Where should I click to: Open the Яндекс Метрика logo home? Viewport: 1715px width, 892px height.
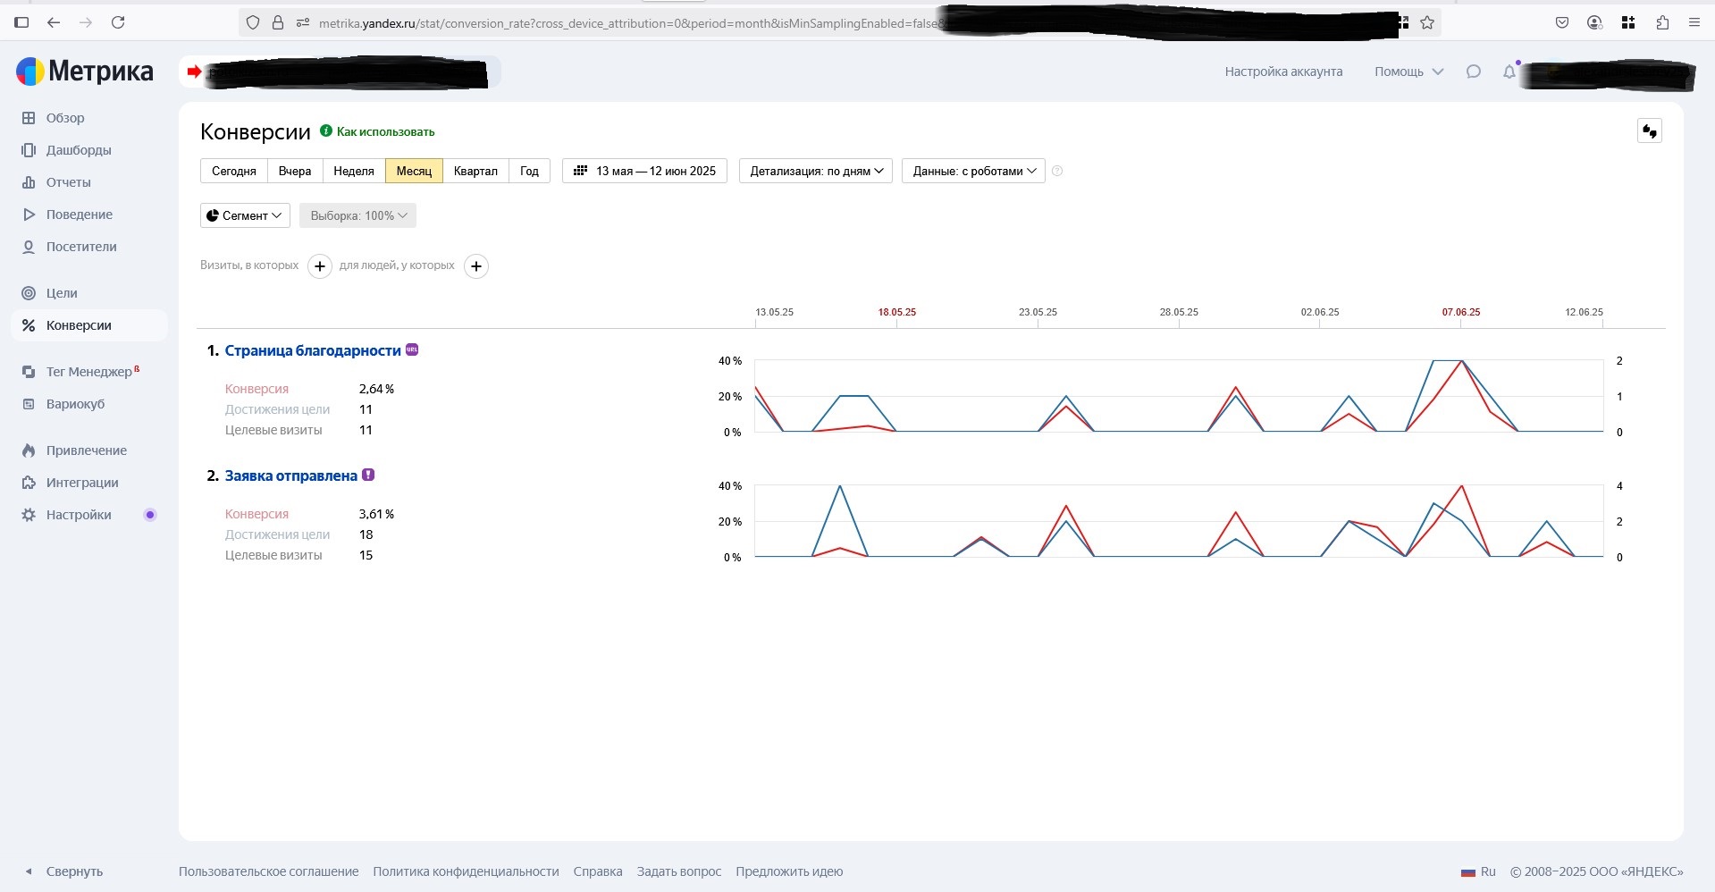point(85,72)
